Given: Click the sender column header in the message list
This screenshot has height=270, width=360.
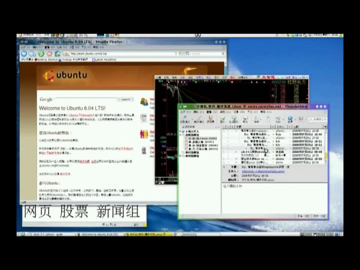Looking at the screenshot, I should 281,127.
